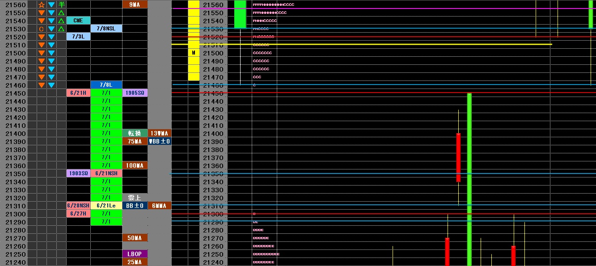Click the 6/21Le yellow cell
The width and height of the screenshot is (596, 266).
[106, 206]
